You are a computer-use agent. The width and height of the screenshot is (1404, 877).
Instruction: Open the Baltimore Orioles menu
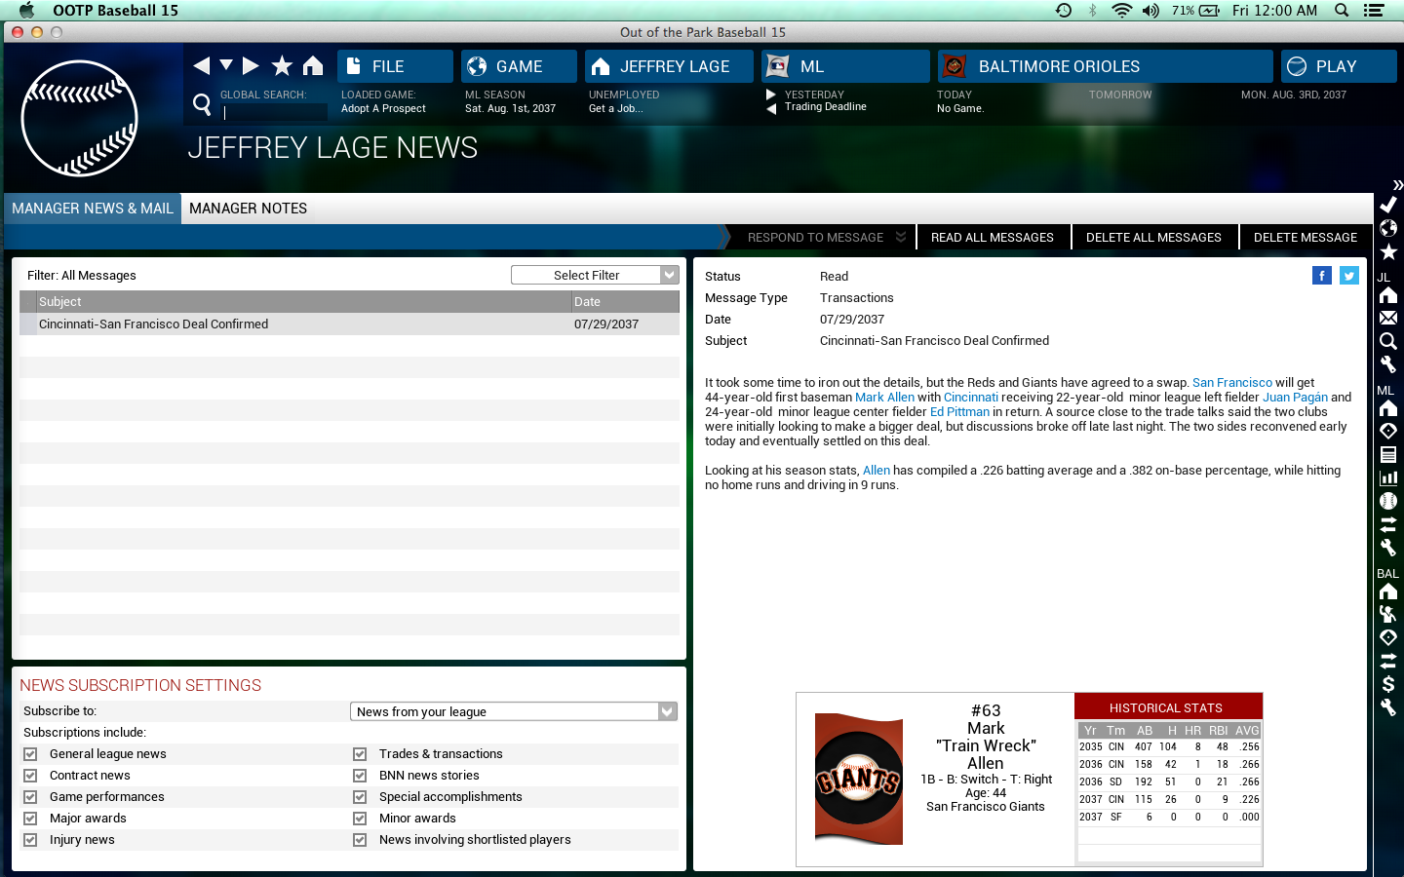point(1105,66)
